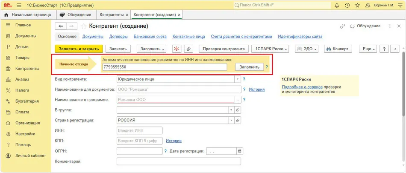Go back with the left arrow
Viewport: 406px width, 173px height.
tap(61, 26)
